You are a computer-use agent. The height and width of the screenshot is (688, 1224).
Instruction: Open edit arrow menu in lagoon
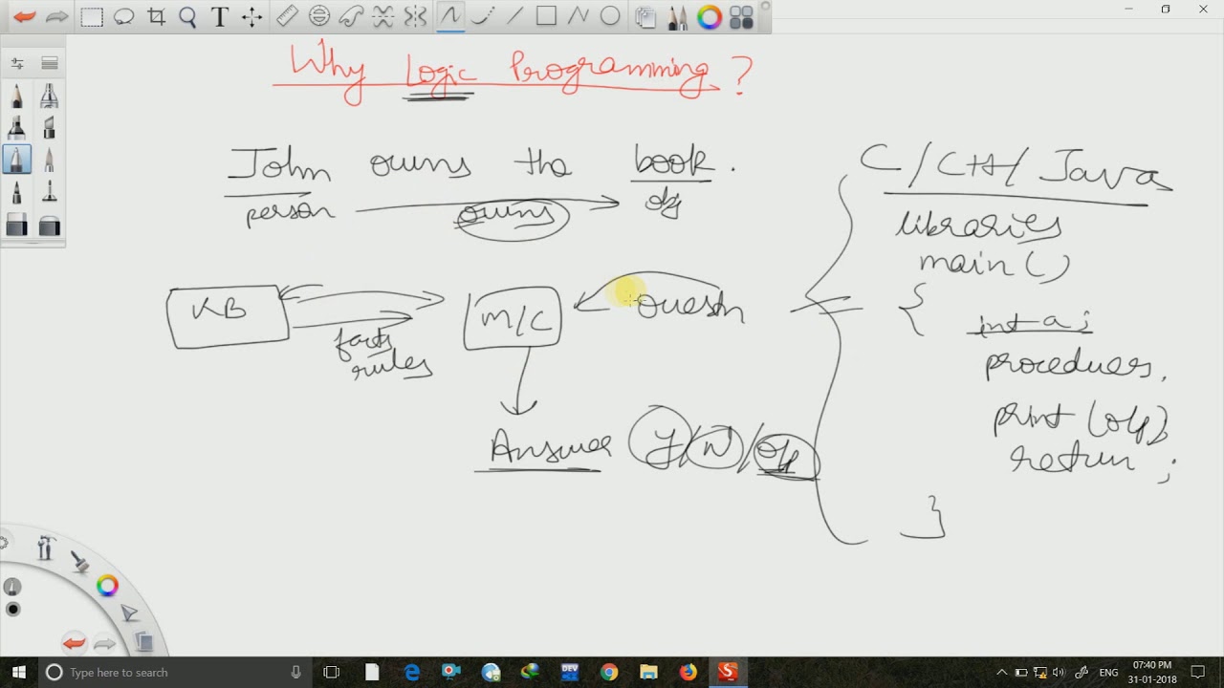pos(130,613)
